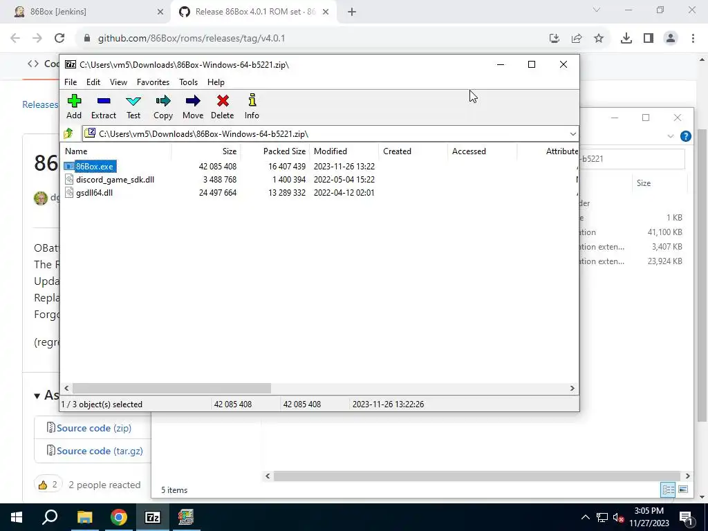The height and width of the screenshot is (531, 708).
Task: Click the Copy toolbar icon
Action: (163, 101)
